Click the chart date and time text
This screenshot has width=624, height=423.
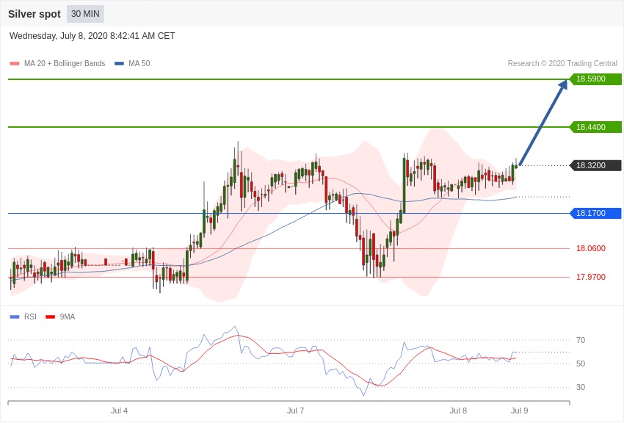coord(92,36)
